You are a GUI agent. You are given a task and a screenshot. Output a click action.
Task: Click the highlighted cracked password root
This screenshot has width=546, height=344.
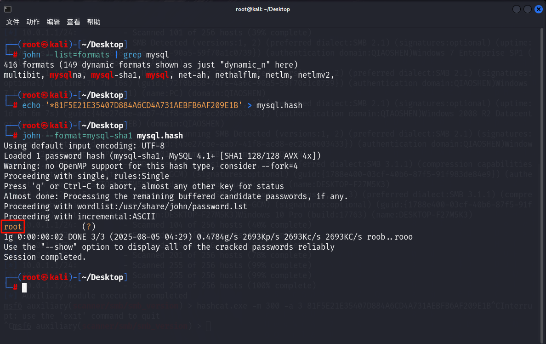click(x=12, y=227)
